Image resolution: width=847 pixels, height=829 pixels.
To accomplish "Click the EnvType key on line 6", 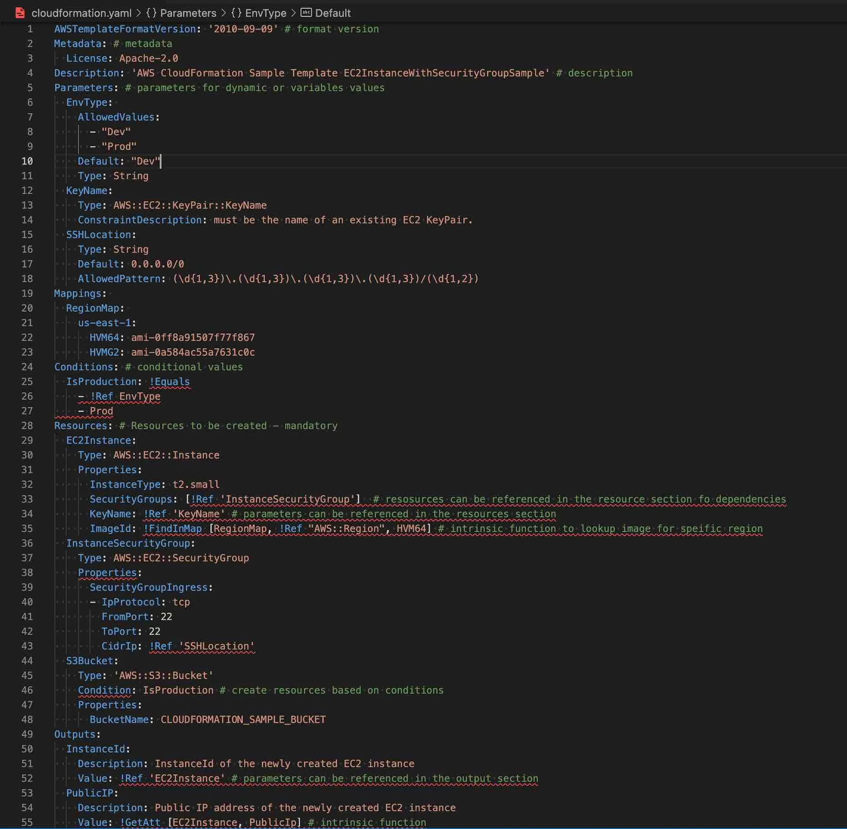I will point(87,103).
